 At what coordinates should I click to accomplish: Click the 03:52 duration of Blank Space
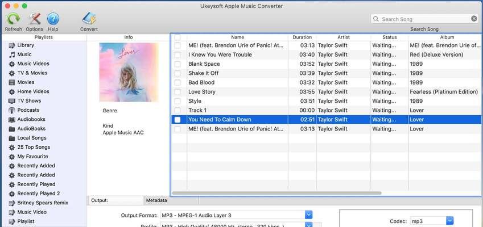coord(307,64)
